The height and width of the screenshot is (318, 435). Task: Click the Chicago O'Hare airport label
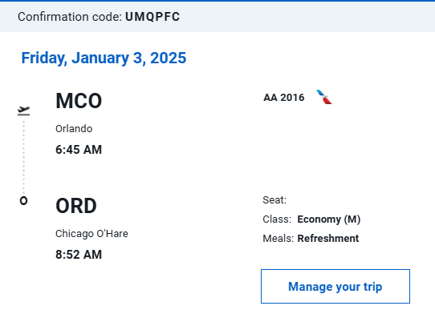click(x=91, y=234)
